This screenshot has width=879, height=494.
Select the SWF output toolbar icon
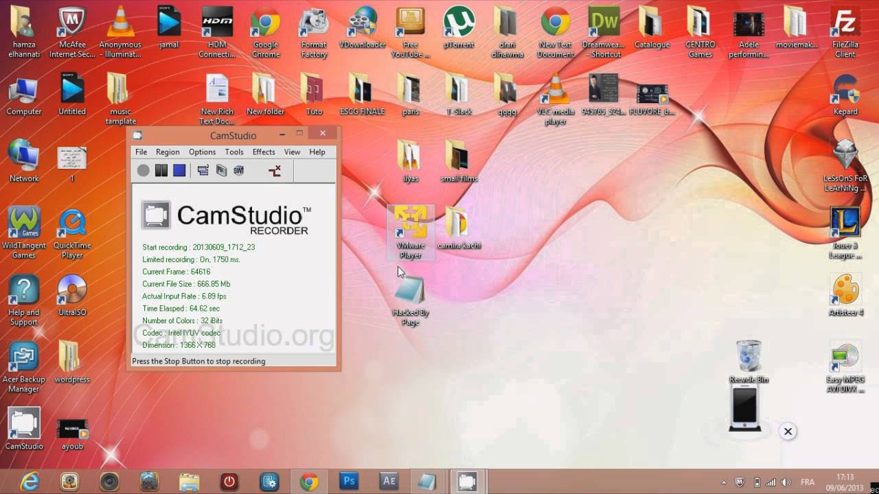[x=239, y=171]
